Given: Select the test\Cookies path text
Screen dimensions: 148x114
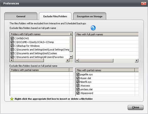Looking at the screenshot, I should pos(35,53).
